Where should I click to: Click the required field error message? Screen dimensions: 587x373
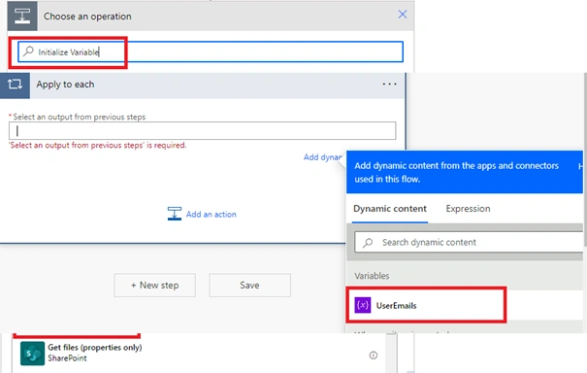coord(98,145)
